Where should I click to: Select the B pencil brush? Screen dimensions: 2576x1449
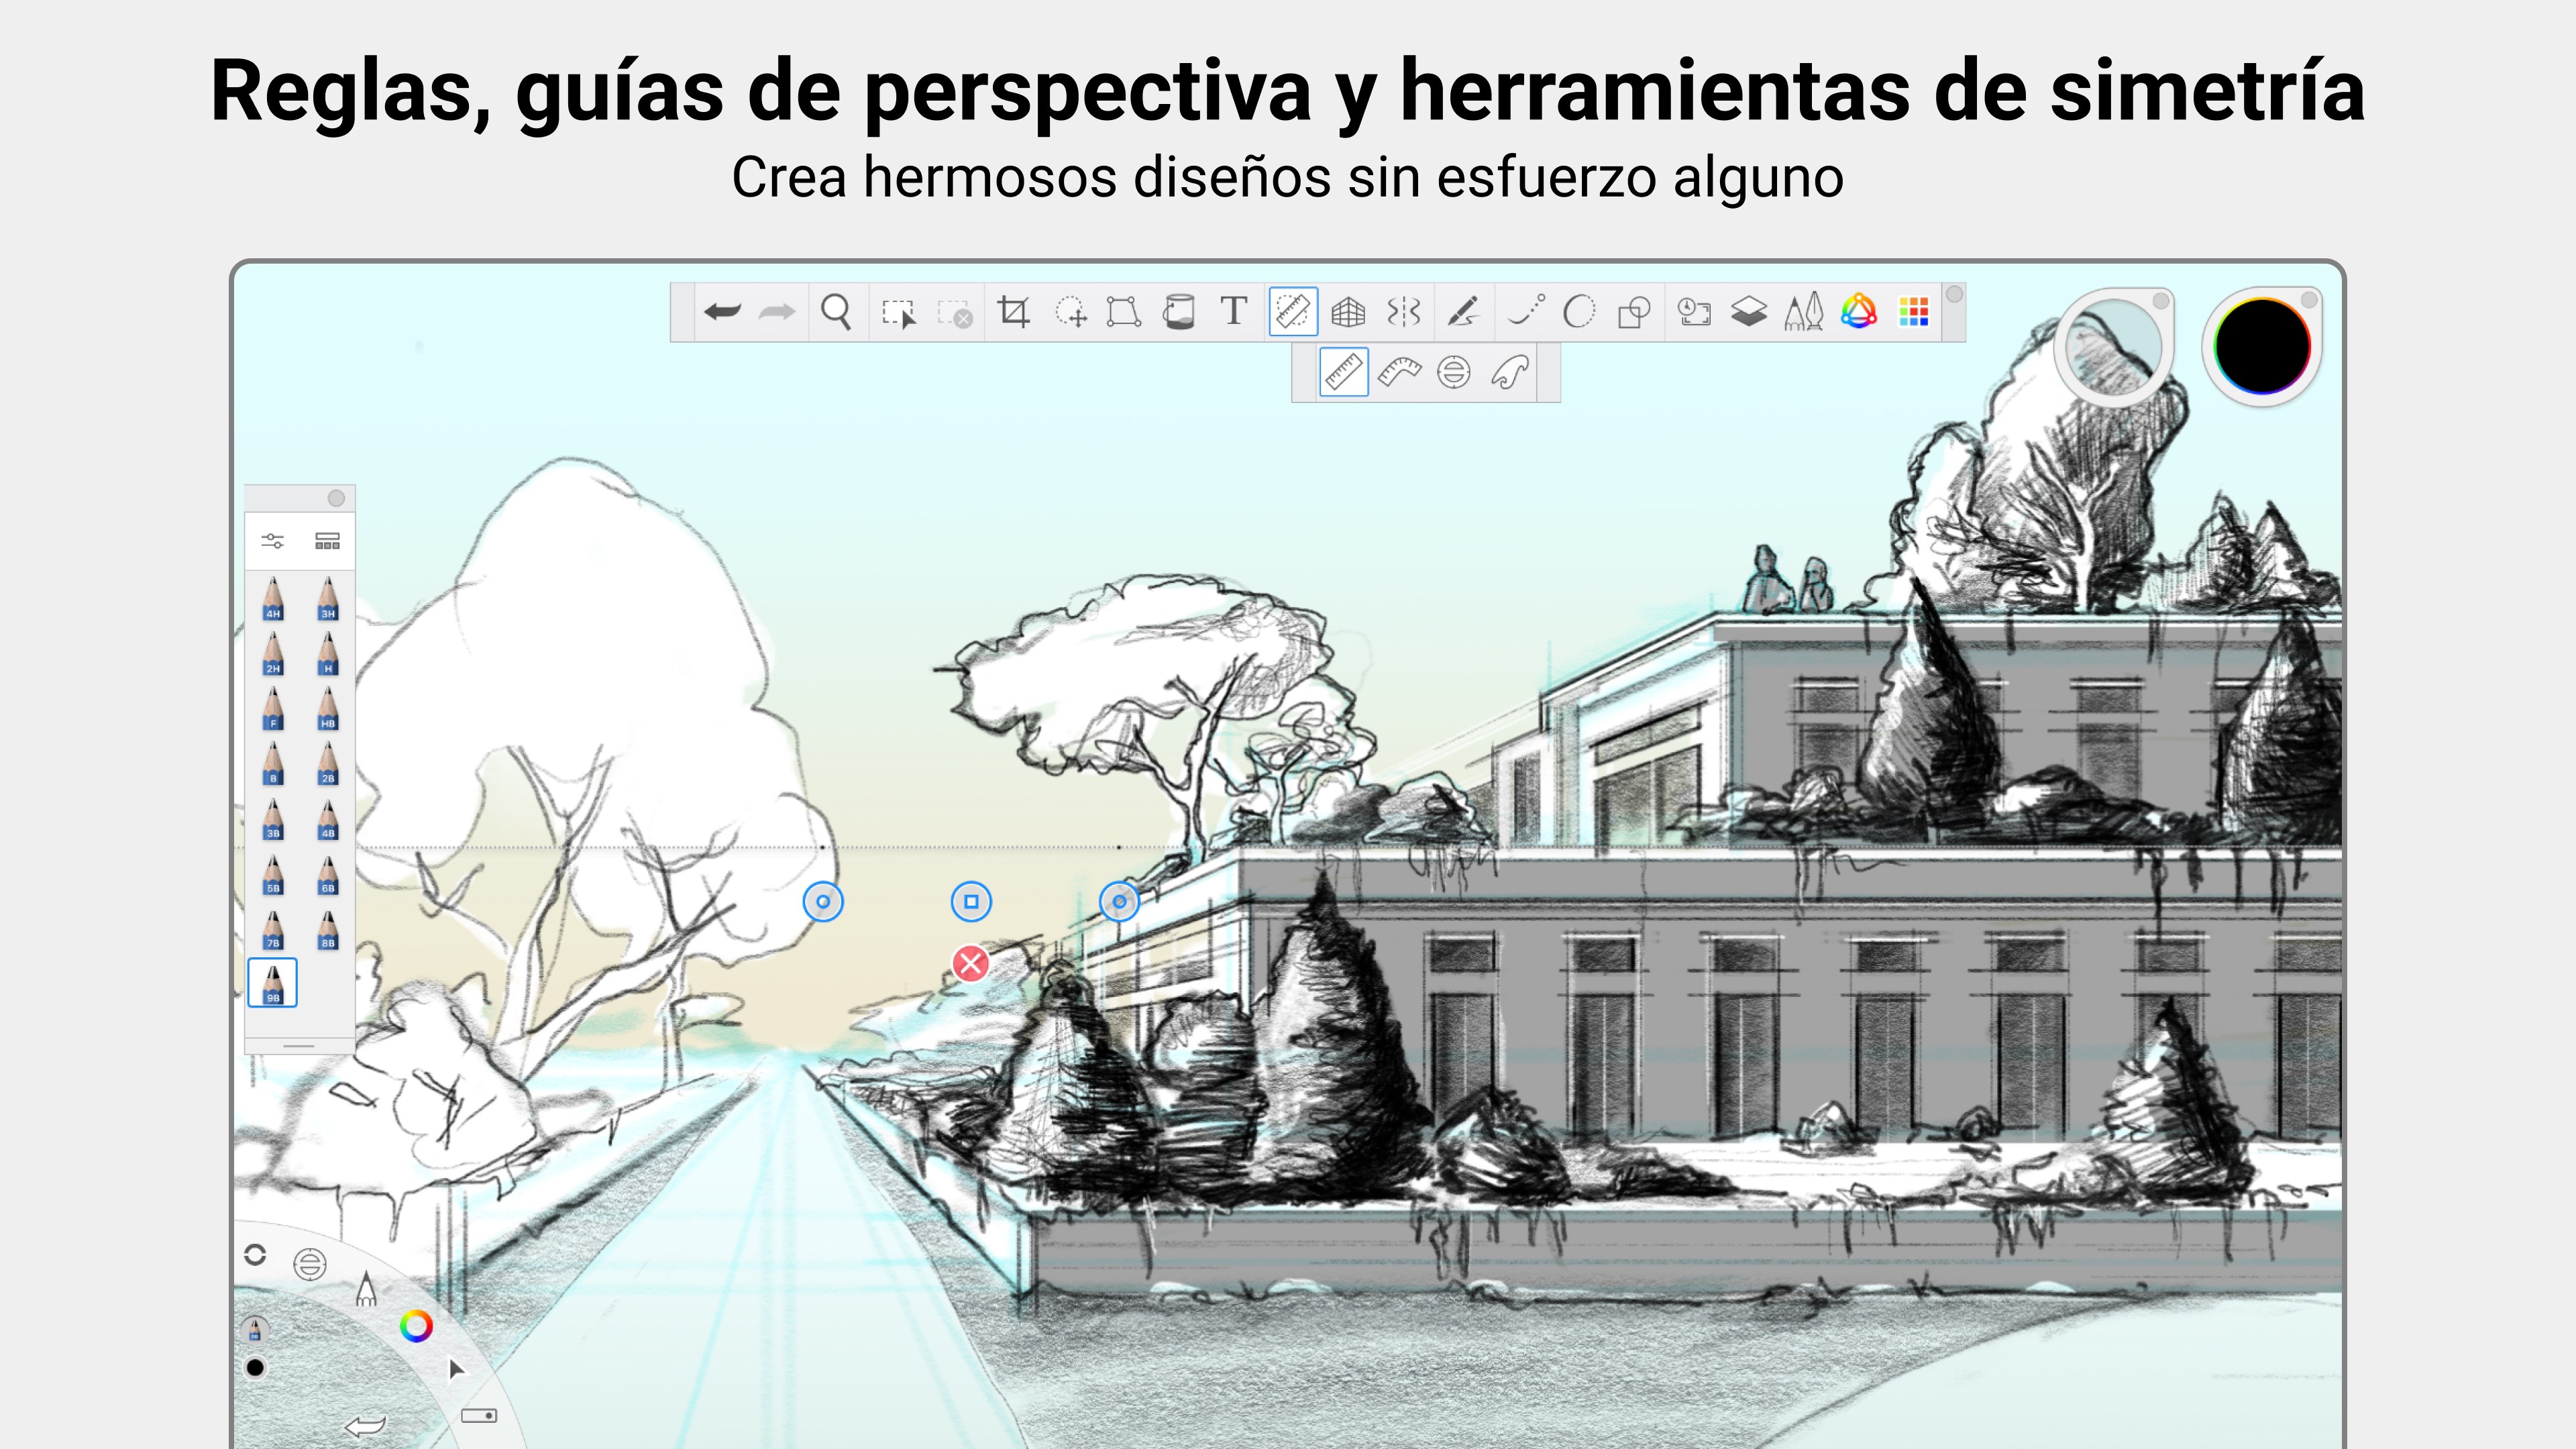(273, 763)
